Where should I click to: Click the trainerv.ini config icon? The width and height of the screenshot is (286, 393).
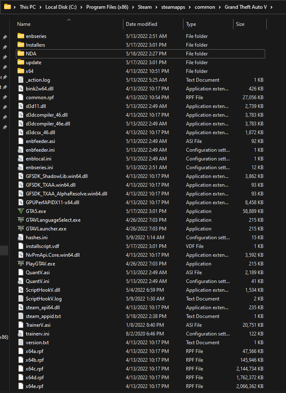[20, 333]
